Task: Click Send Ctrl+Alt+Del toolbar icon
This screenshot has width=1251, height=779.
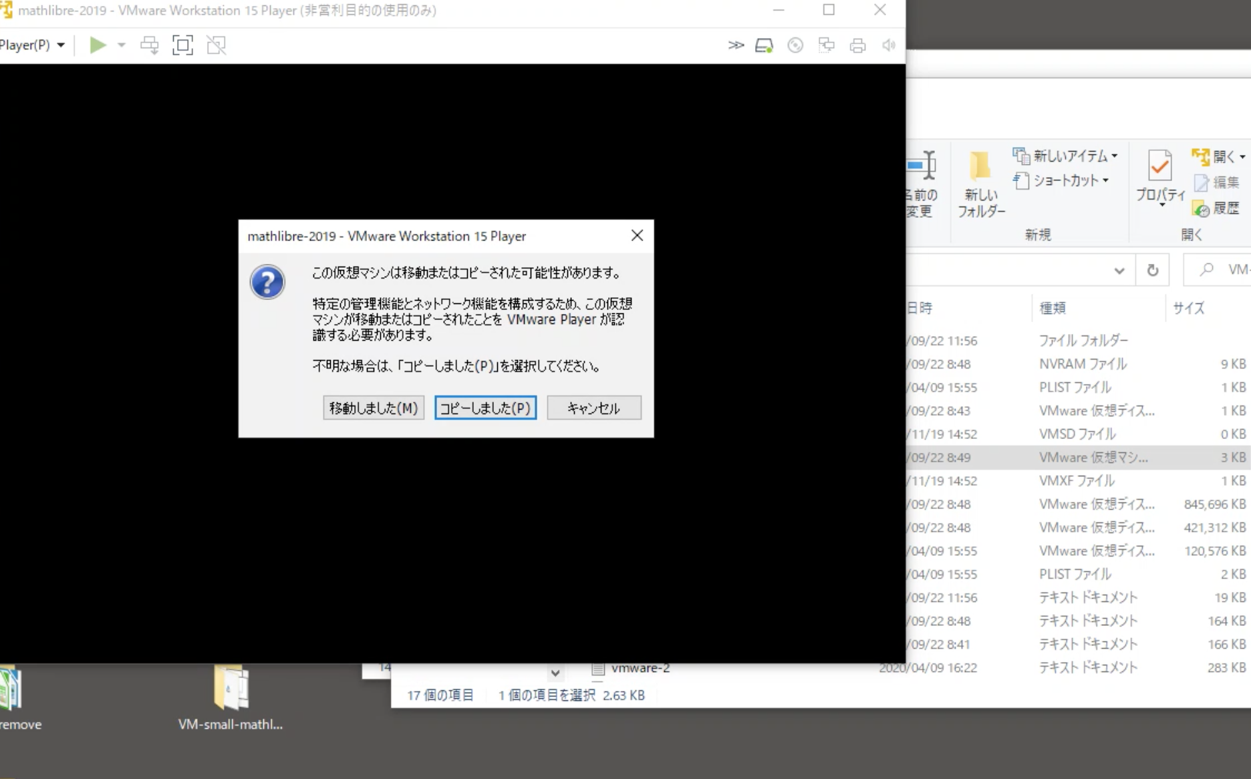Action: (149, 45)
